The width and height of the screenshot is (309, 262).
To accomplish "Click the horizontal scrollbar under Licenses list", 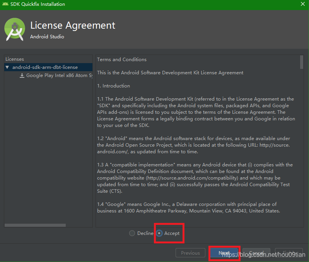I will (35, 225).
